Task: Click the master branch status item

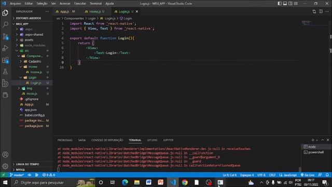Action: (17, 175)
